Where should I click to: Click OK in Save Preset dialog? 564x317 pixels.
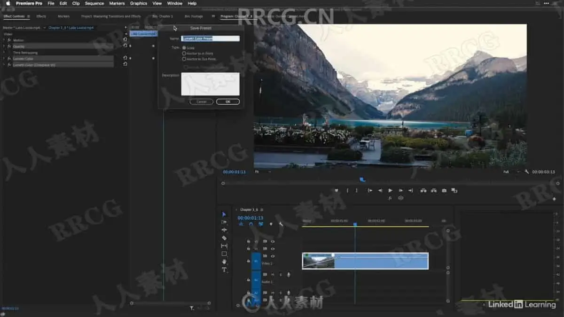(228, 101)
